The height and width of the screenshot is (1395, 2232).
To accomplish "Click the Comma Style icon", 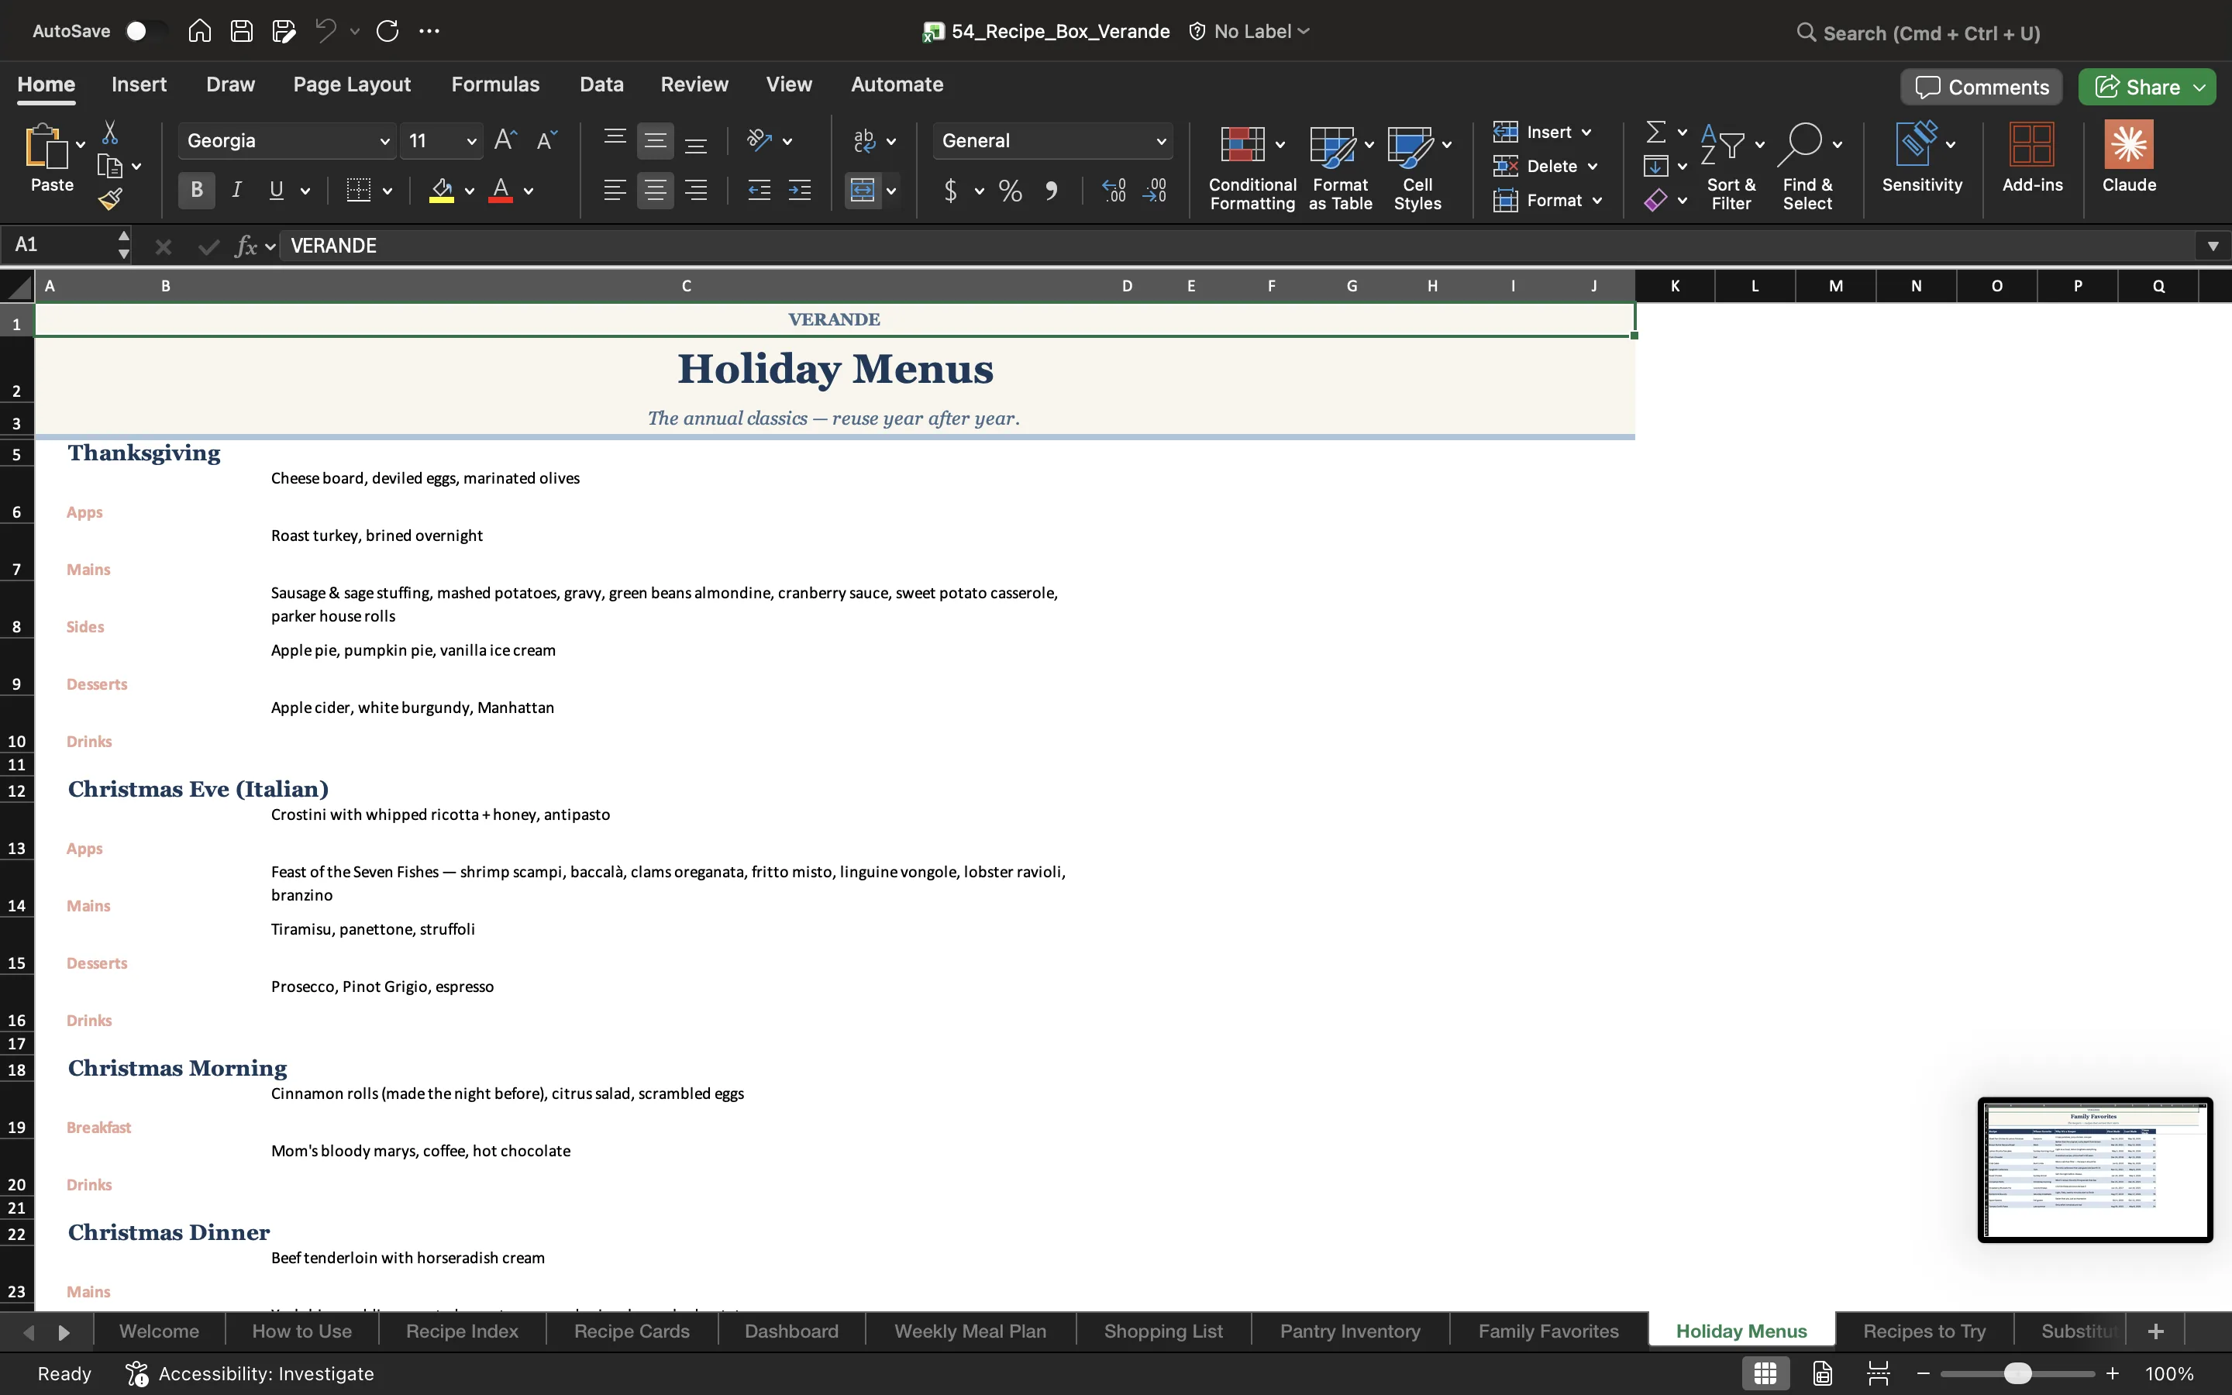I will click(1051, 191).
